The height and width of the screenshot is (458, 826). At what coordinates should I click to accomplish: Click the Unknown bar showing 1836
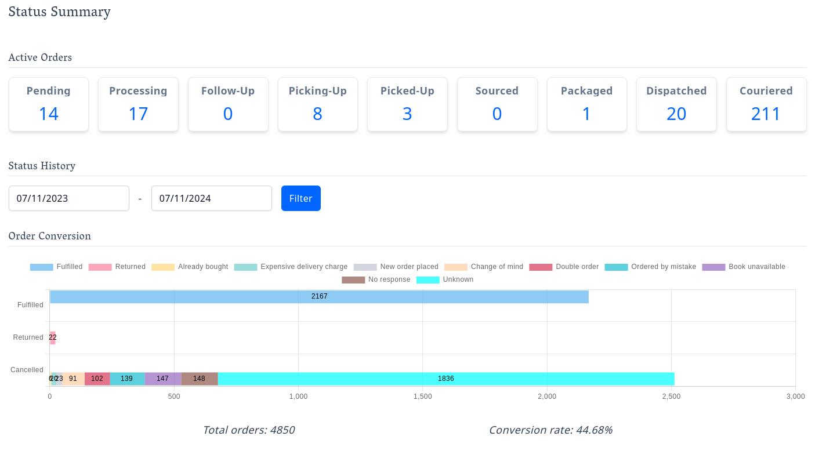pyautogui.click(x=447, y=379)
